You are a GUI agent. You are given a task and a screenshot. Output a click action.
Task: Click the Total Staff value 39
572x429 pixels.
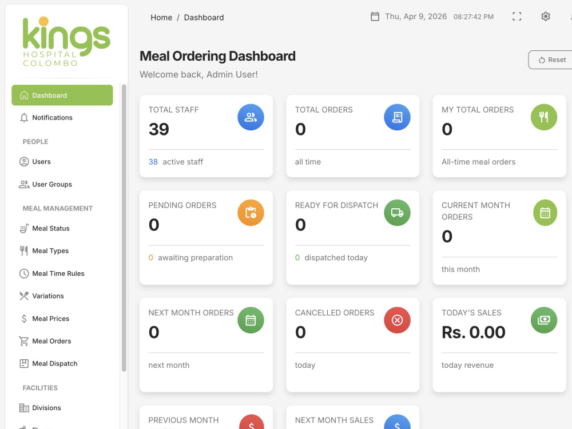click(x=158, y=129)
